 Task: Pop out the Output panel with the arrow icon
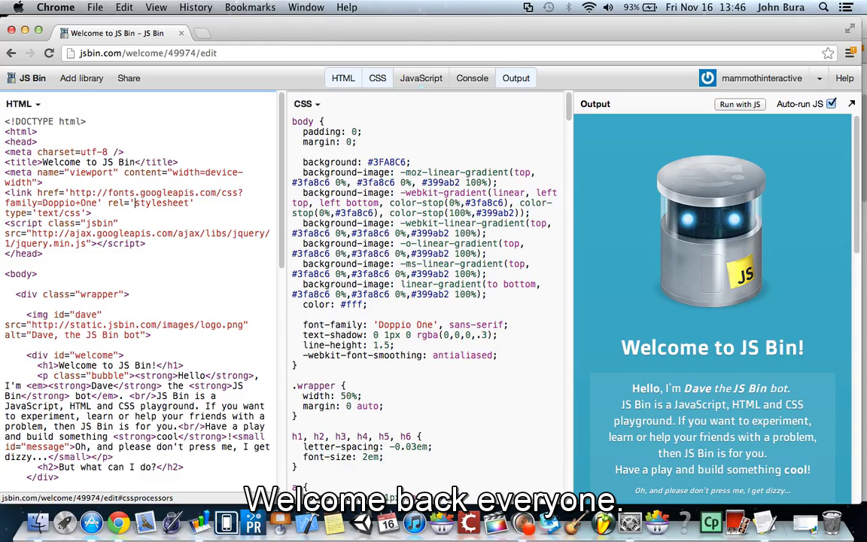(851, 103)
